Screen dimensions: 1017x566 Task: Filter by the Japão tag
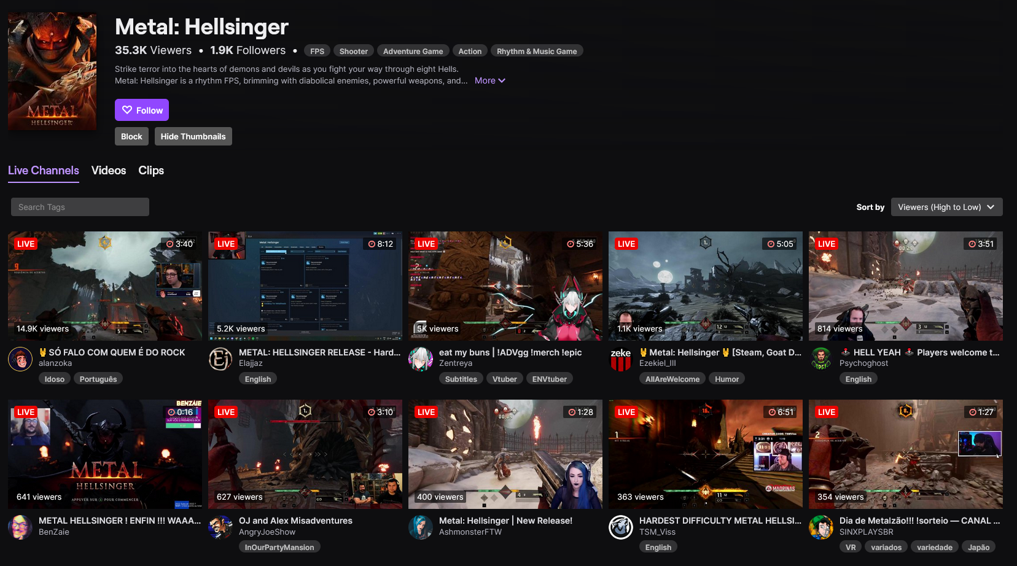tap(979, 547)
